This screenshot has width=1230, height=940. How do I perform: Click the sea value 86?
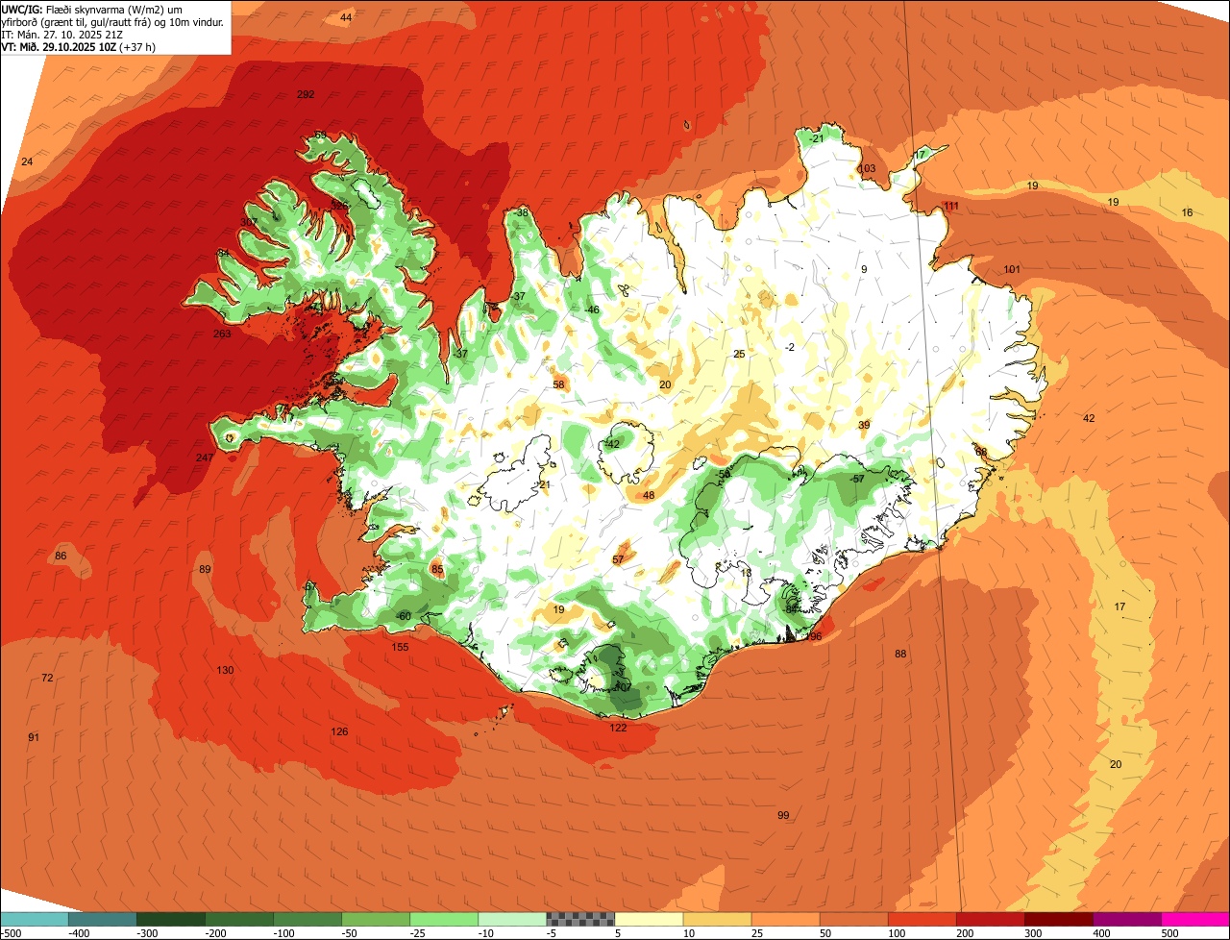click(x=61, y=557)
